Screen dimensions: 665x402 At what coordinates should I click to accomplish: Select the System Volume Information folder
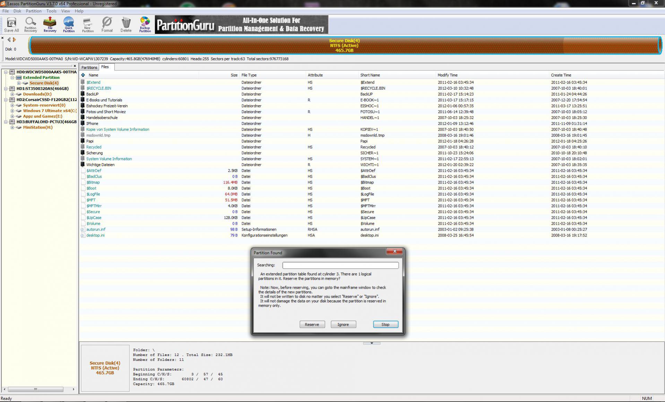point(109,159)
